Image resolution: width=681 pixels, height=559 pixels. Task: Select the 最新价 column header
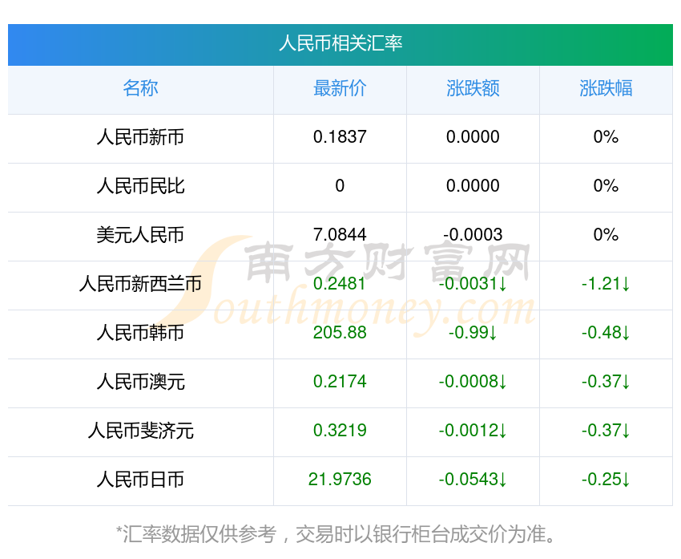[x=340, y=88]
